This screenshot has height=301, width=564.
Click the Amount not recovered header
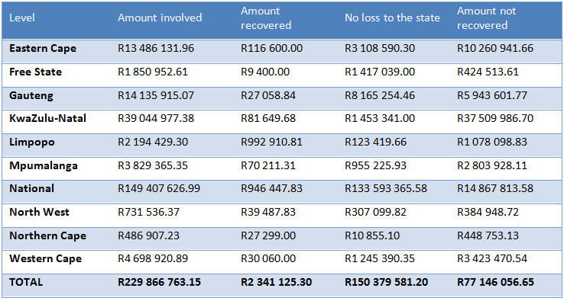[486, 18]
